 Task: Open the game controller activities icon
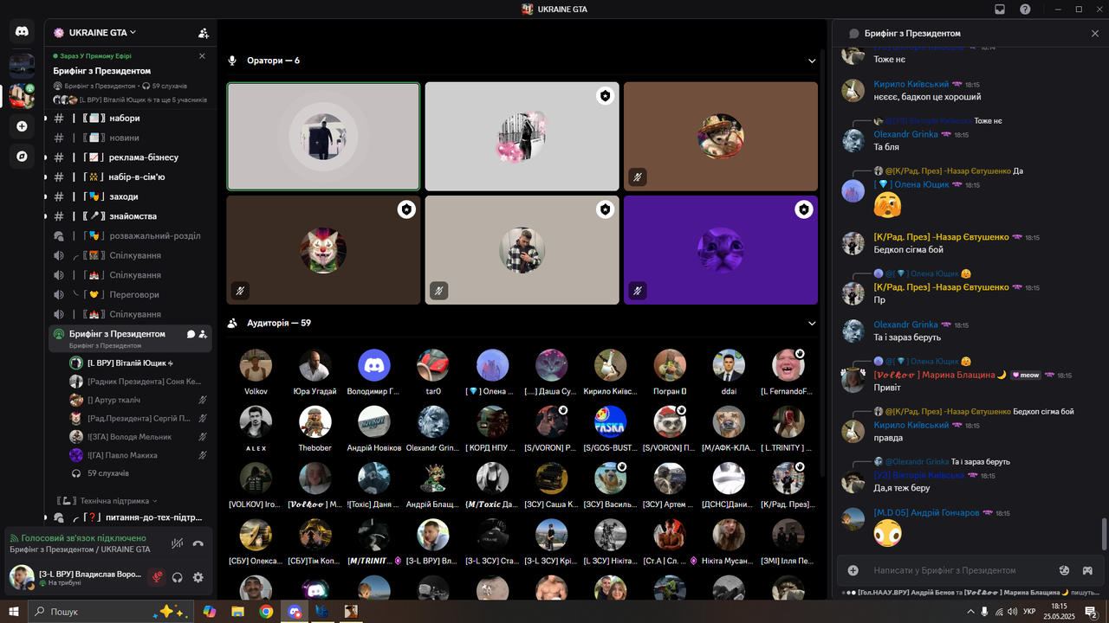click(x=1087, y=570)
